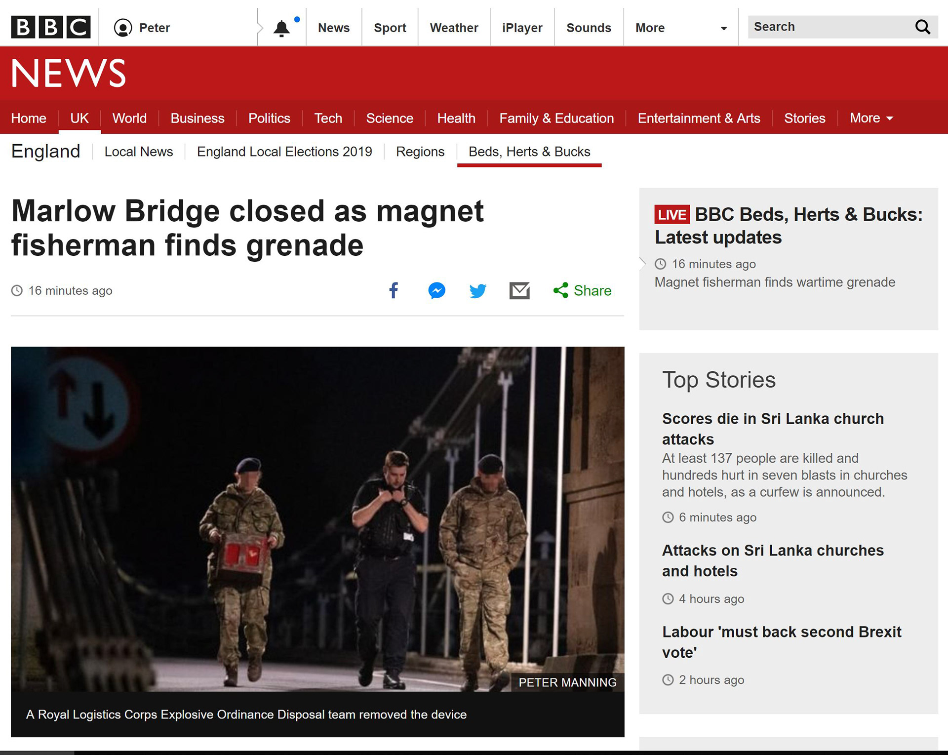Share article on Twitter
The image size is (948, 755).
tap(477, 290)
